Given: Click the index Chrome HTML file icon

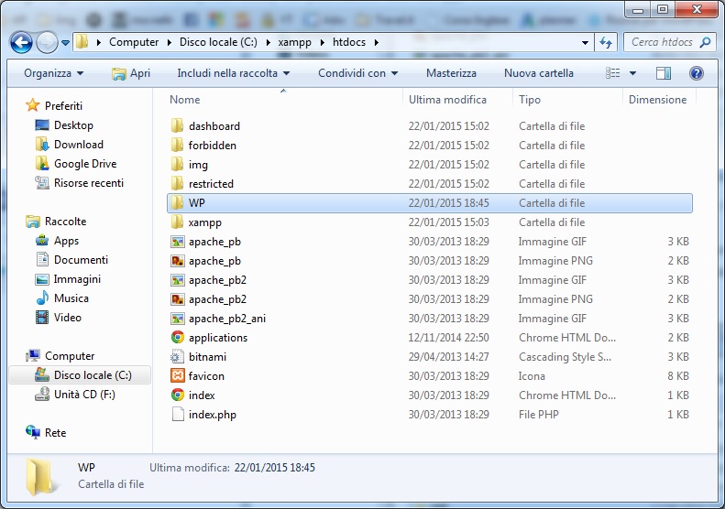Looking at the screenshot, I should click(178, 395).
